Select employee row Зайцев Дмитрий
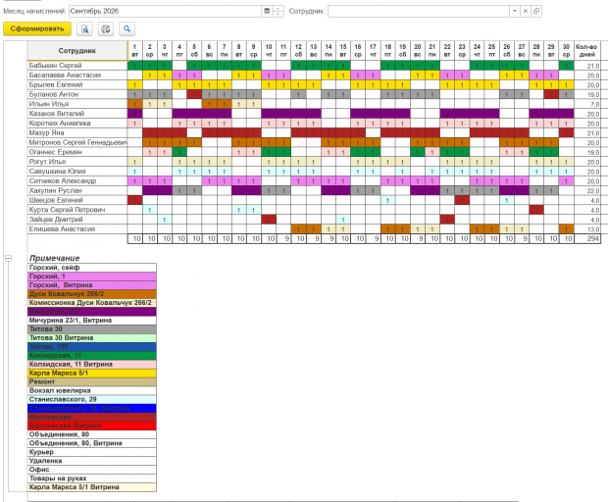This screenshot has width=608, height=502. [x=77, y=220]
